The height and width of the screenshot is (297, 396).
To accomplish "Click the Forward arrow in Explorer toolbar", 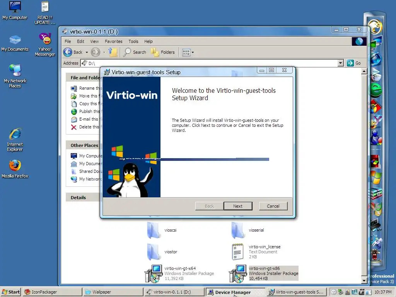I will pos(95,52).
